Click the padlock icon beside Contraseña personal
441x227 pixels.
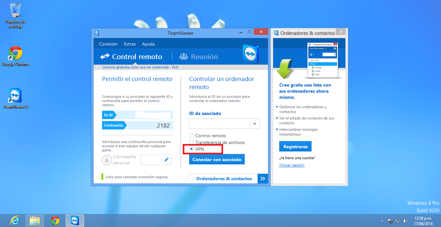click(107, 160)
